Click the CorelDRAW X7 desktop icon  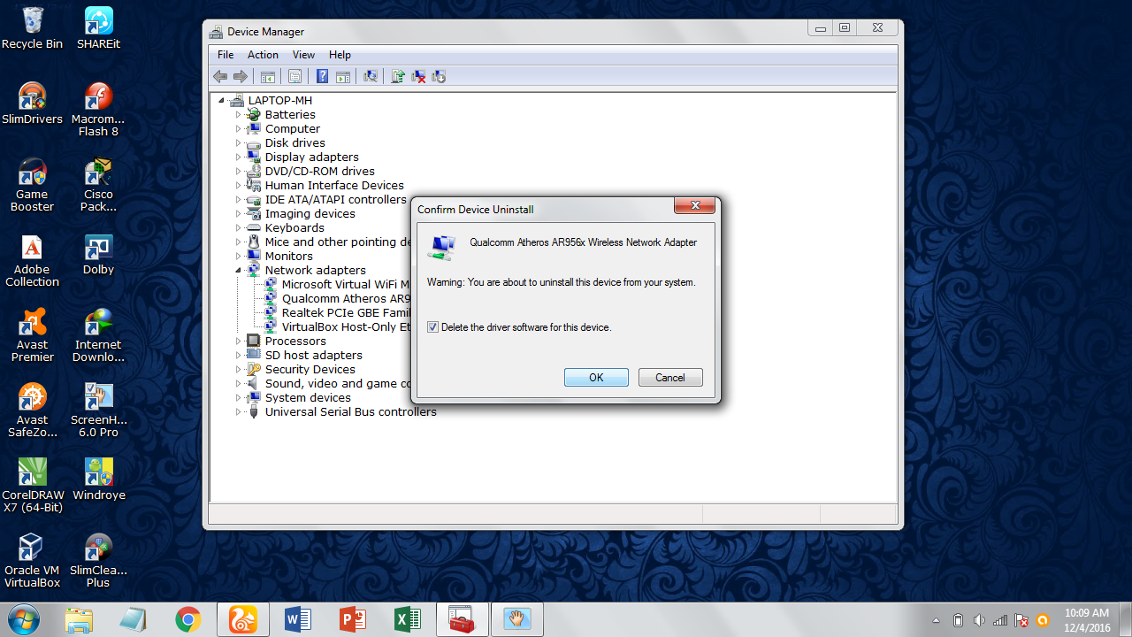[33, 486]
